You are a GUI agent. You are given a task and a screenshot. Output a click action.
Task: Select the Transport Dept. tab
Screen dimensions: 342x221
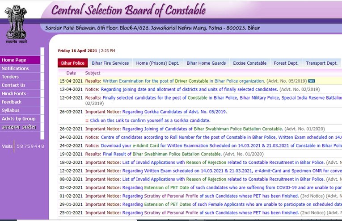(x=321, y=63)
